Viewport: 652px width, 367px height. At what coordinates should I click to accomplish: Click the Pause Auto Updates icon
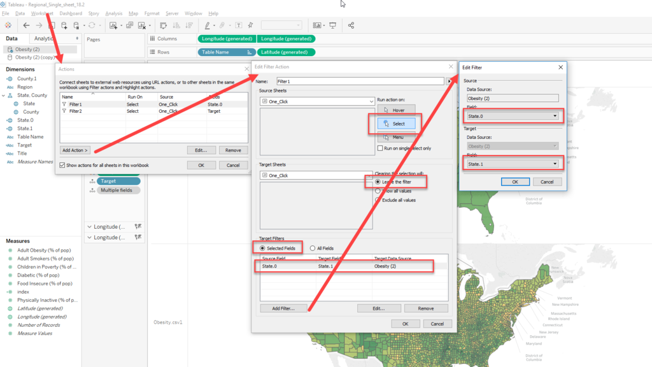[x=76, y=25]
